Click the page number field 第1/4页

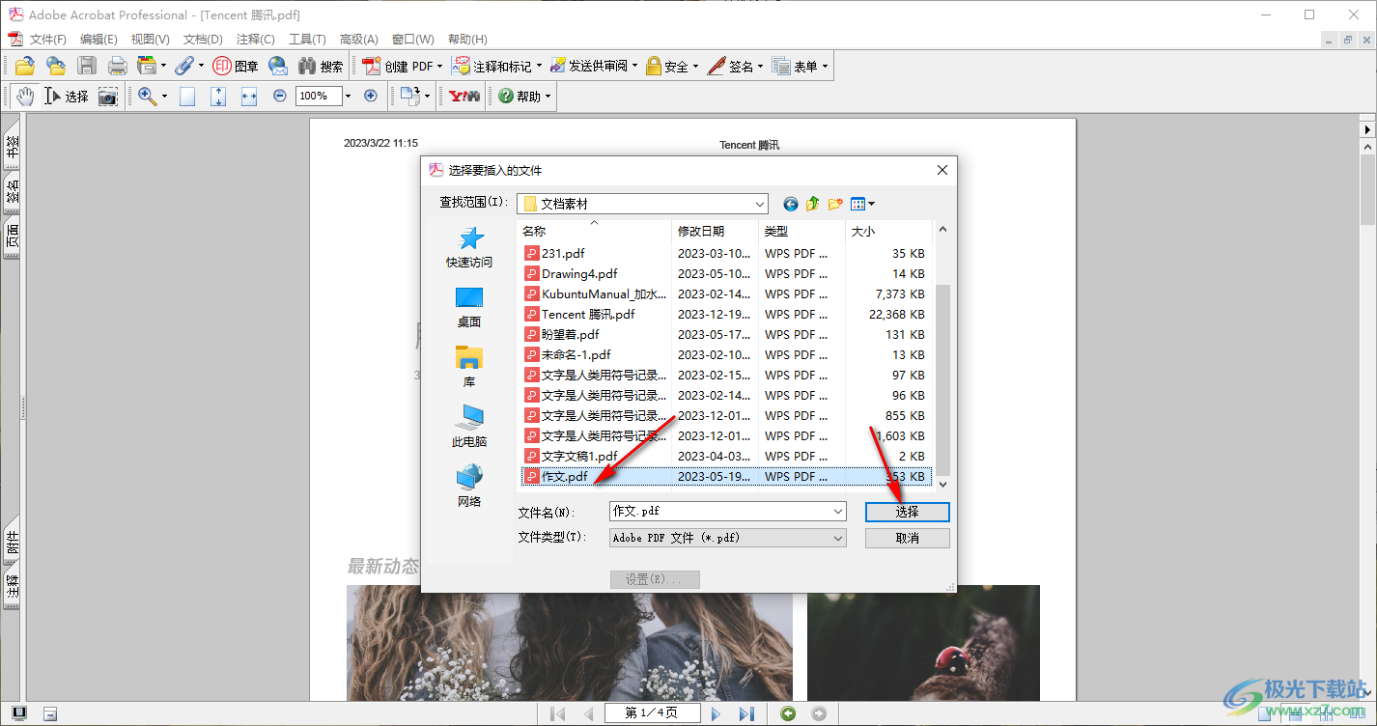(x=652, y=713)
